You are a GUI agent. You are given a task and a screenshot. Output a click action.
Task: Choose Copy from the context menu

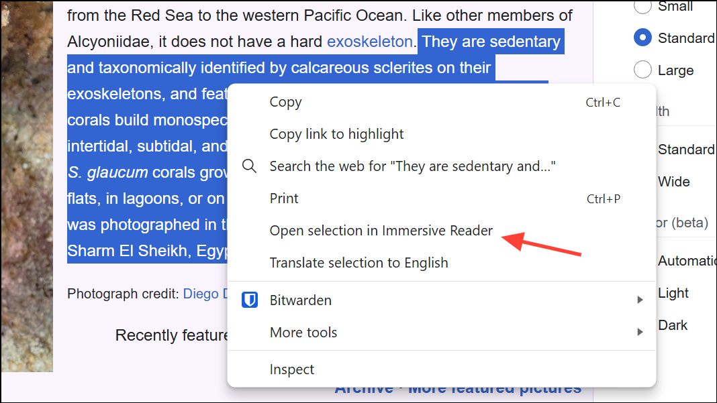[285, 102]
